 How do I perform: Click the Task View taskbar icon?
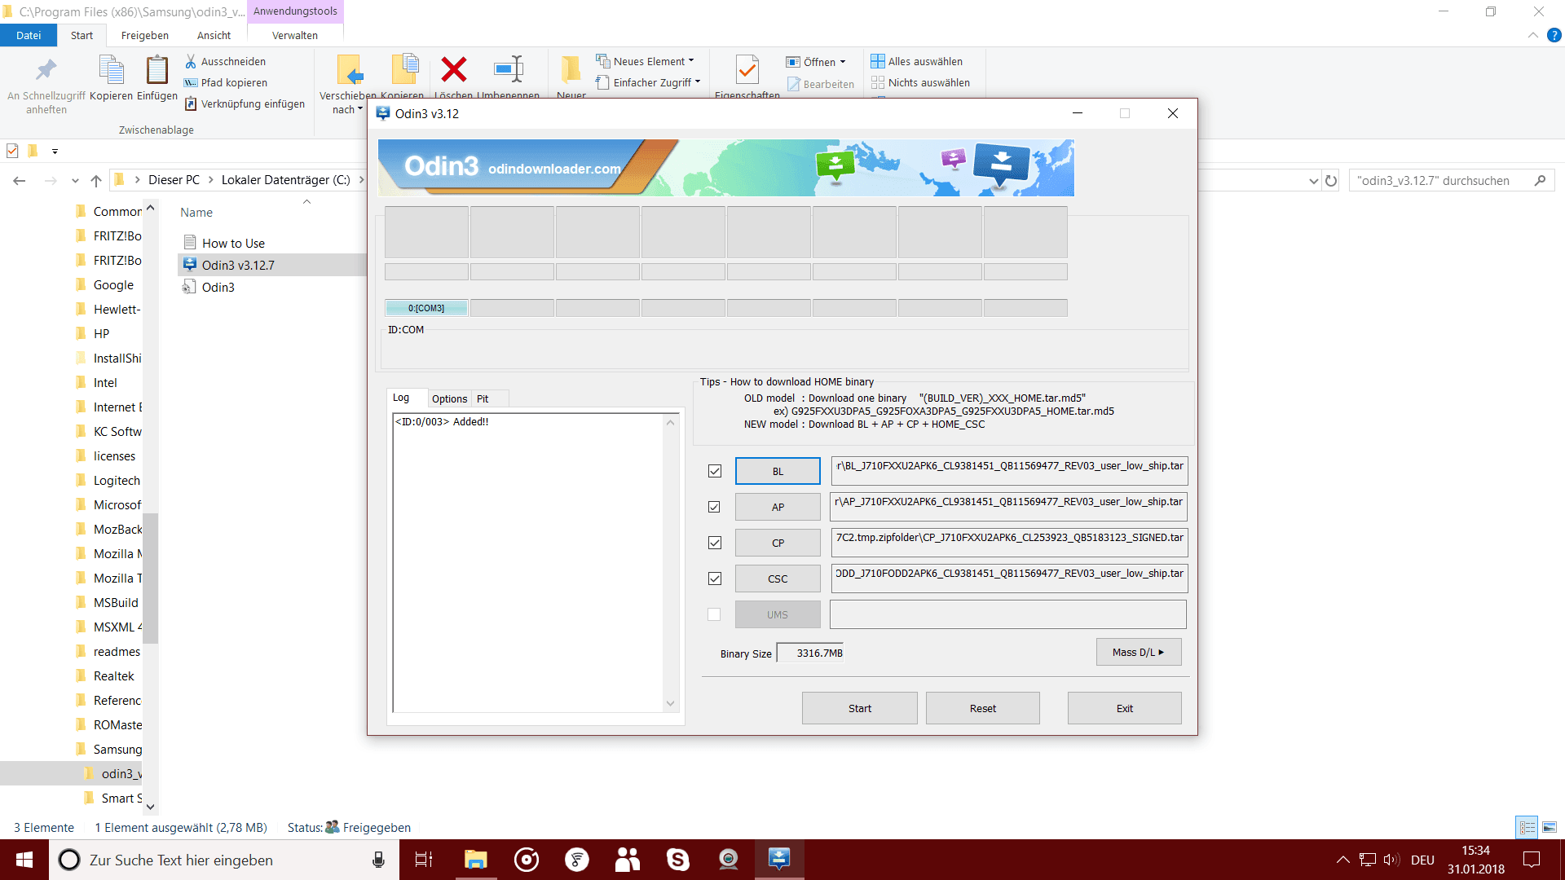click(424, 860)
